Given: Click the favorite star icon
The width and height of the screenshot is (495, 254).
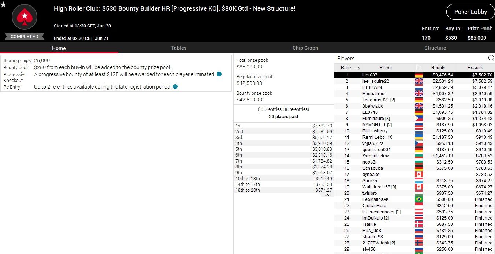Looking at the screenshot, I should (x=3, y=4).
